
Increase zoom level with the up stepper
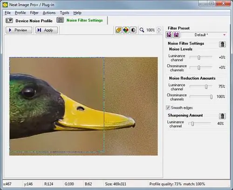(159, 28)
